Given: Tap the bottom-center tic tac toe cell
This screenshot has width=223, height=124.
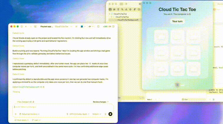Looking at the screenshot, I should pyautogui.click(x=177, y=69).
